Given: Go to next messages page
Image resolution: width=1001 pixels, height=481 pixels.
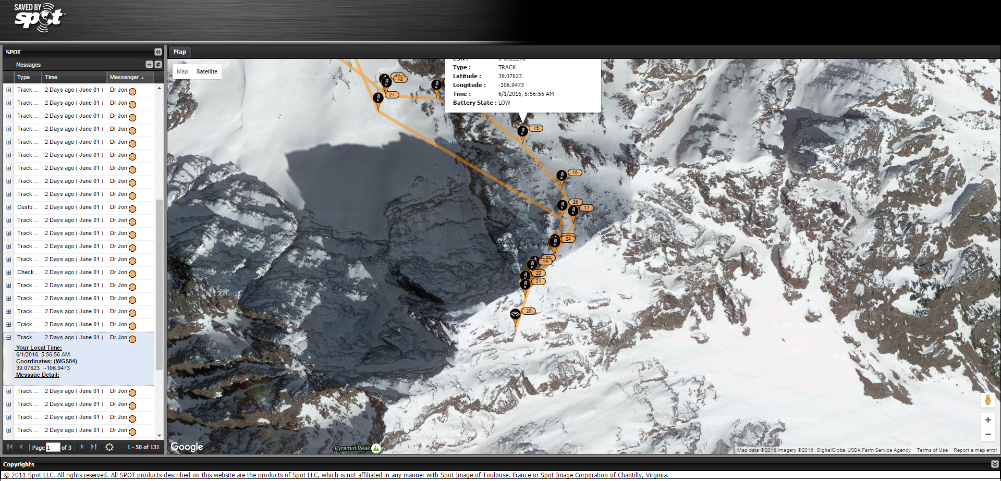Looking at the screenshot, I should (82, 447).
